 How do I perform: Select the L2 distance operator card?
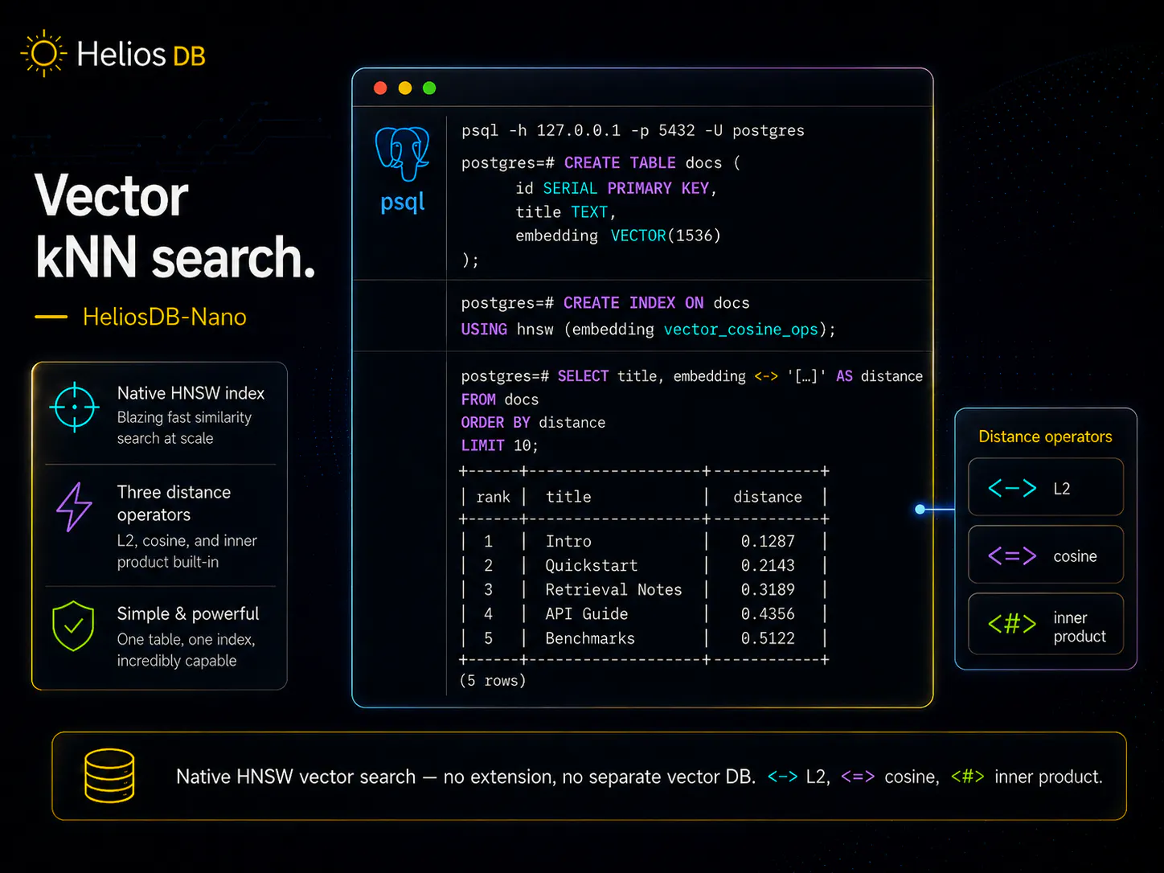(1046, 487)
